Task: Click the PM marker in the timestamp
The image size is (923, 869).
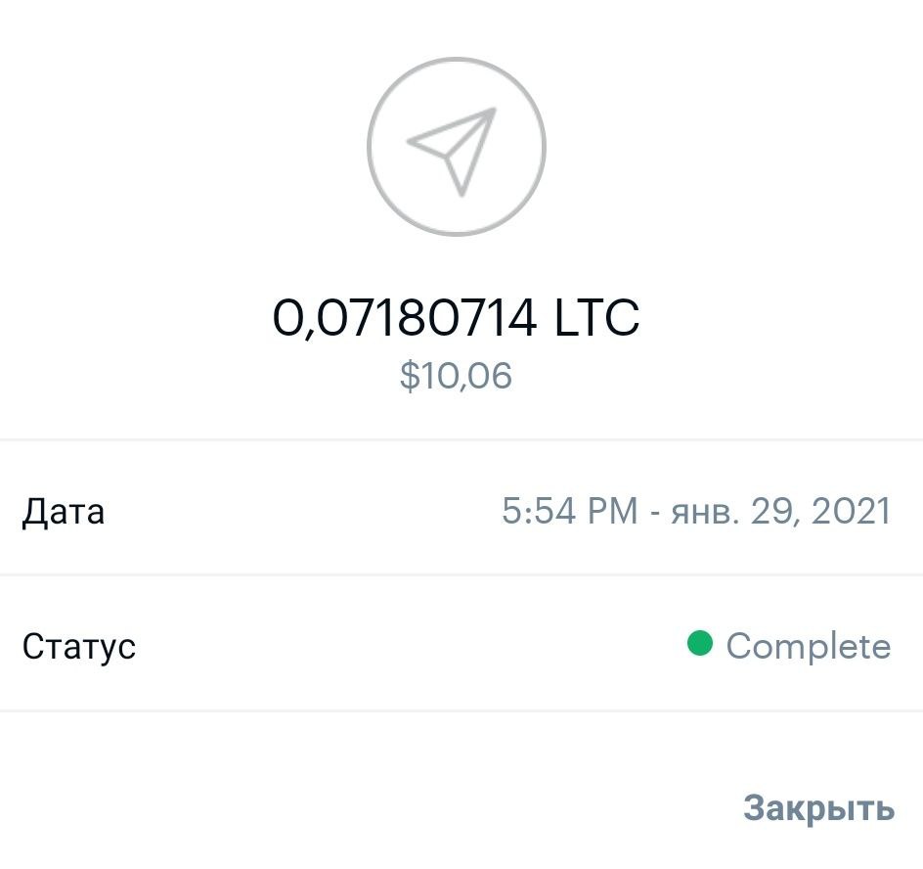Action: [612, 511]
